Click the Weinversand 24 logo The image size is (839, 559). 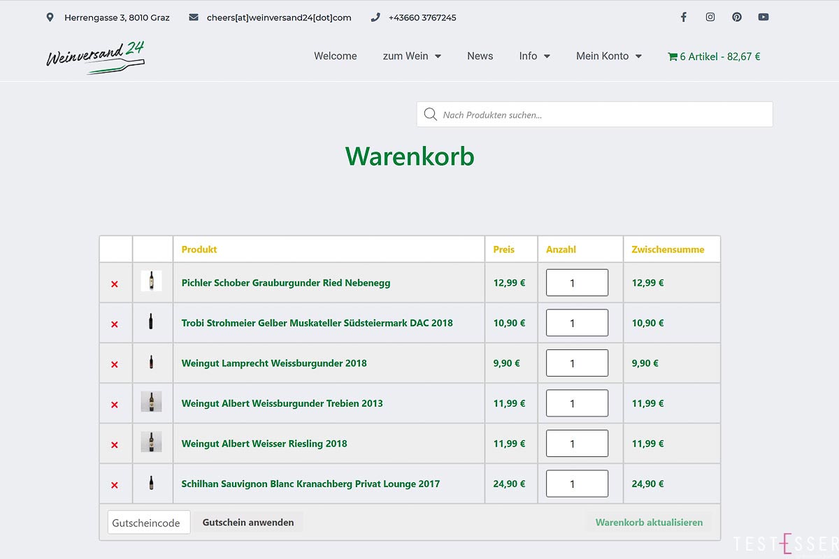tap(96, 57)
